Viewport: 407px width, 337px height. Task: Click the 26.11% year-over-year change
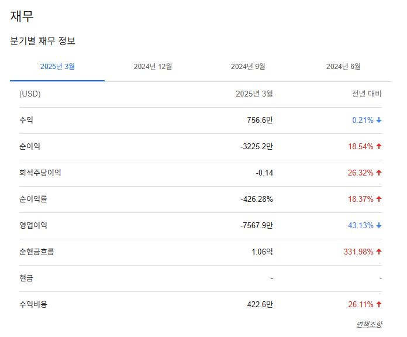361,304
